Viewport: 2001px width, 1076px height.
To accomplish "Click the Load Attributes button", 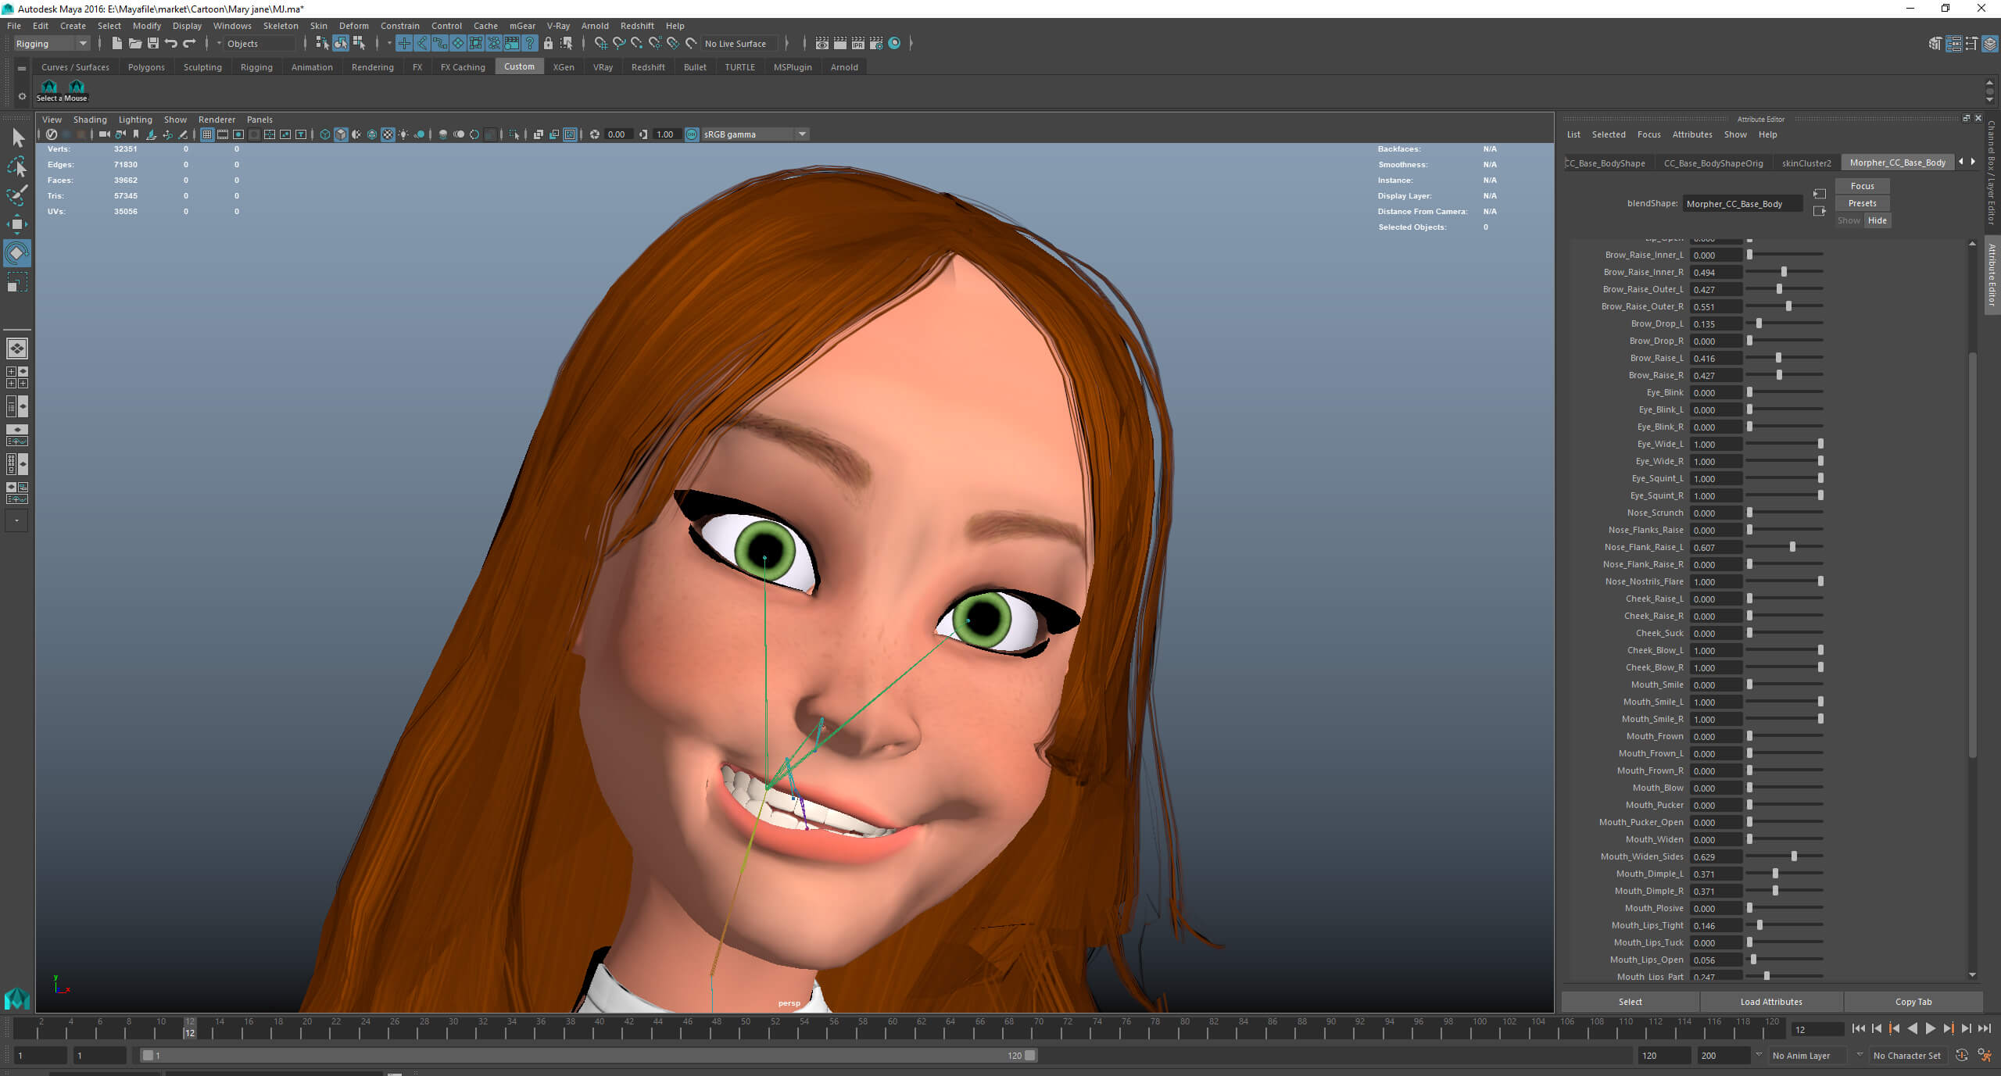I will 1770,1001.
